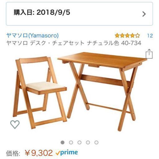Select the first image pagination dot

click(63, 143)
